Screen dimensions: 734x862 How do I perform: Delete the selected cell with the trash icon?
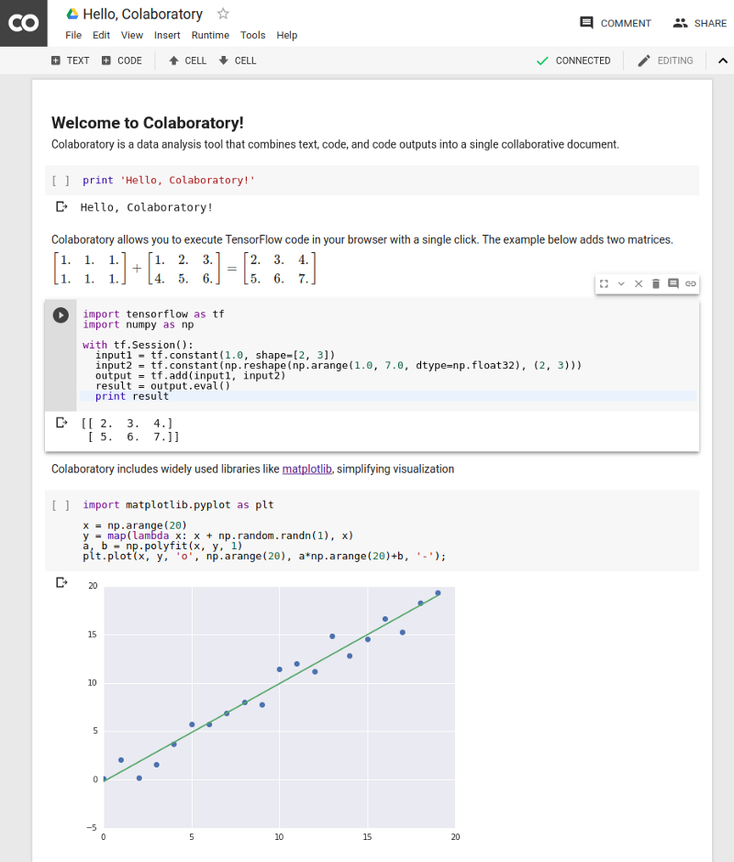[x=656, y=283]
